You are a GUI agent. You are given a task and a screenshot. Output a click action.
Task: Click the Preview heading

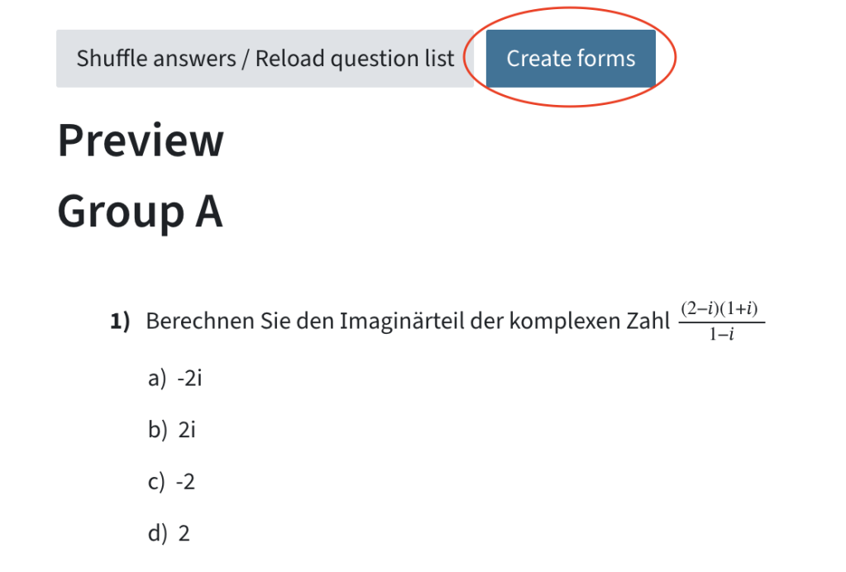(x=140, y=141)
